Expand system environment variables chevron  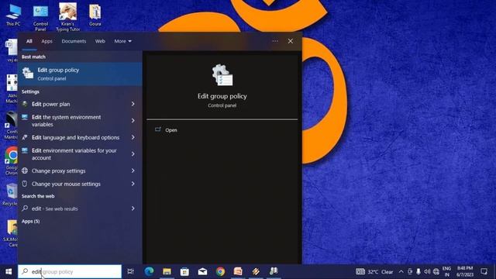(133, 121)
